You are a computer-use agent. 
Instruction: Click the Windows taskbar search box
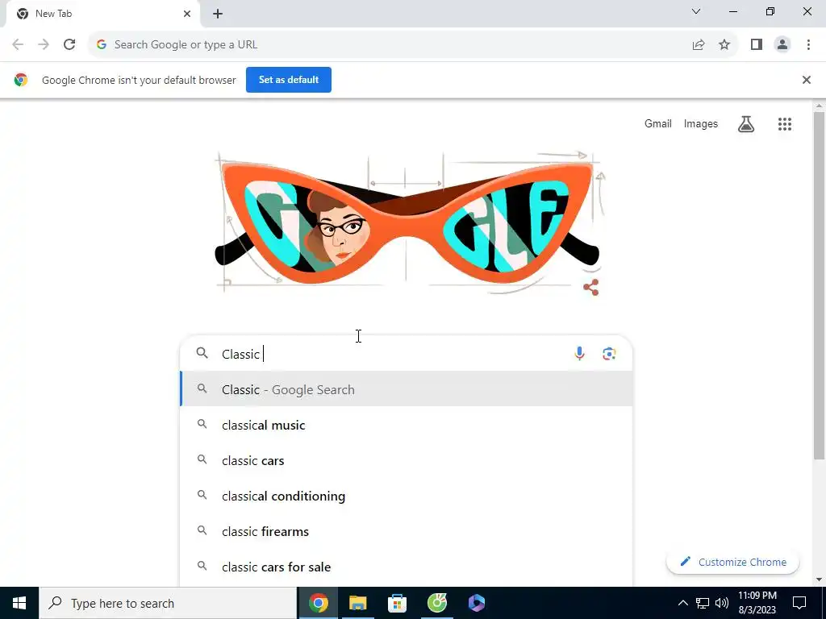[168, 603]
